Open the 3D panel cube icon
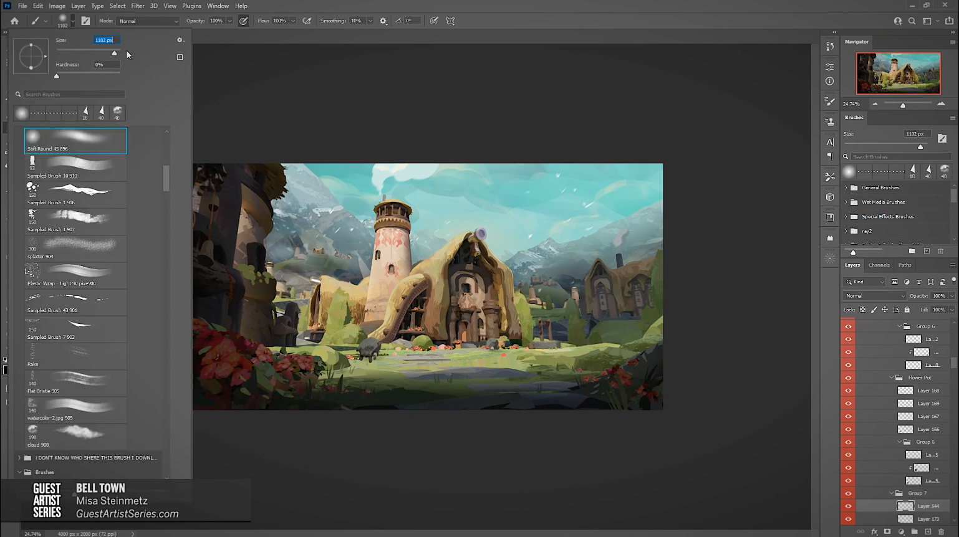 click(830, 197)
